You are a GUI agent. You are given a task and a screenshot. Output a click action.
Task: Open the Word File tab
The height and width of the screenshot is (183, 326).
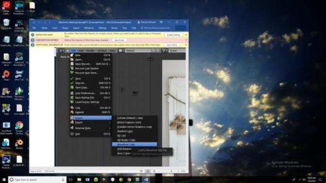coord(34,28)
